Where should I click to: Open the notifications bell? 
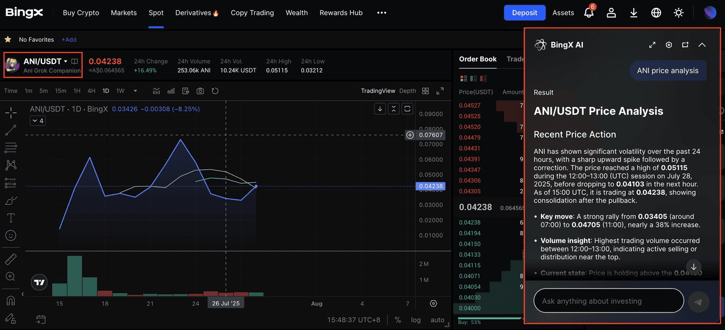[588, 13]
